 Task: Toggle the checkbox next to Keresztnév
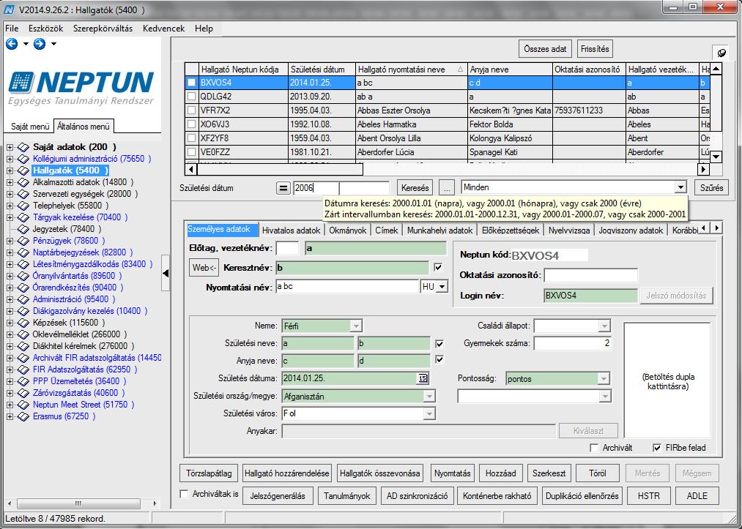438,267
